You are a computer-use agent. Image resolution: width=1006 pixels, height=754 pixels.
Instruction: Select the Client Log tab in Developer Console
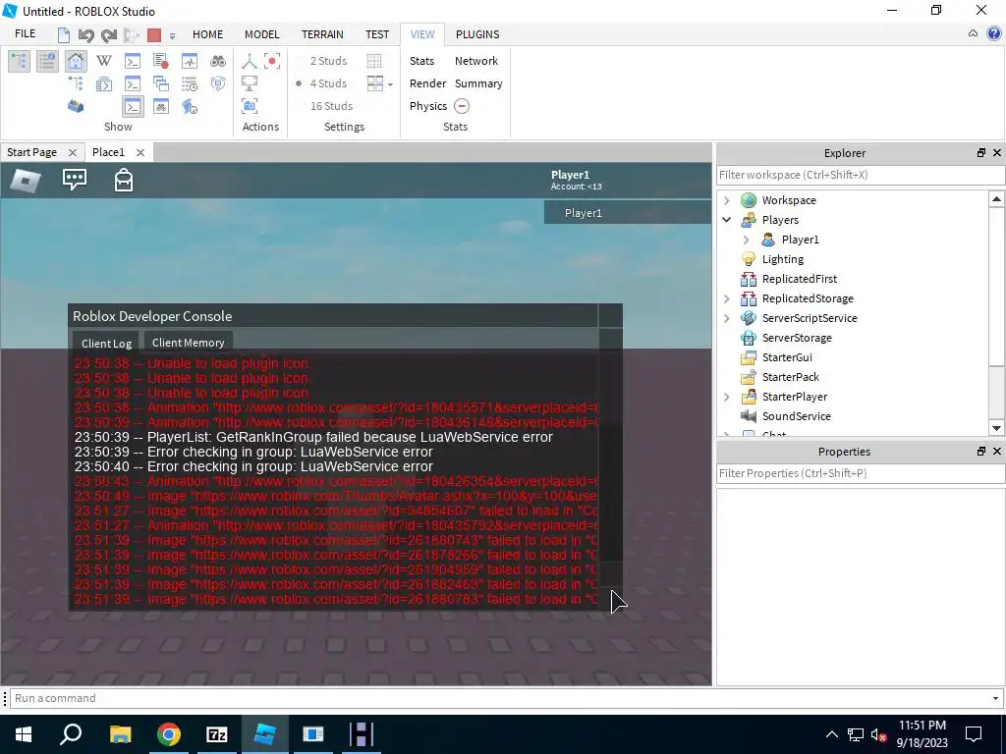106,343
